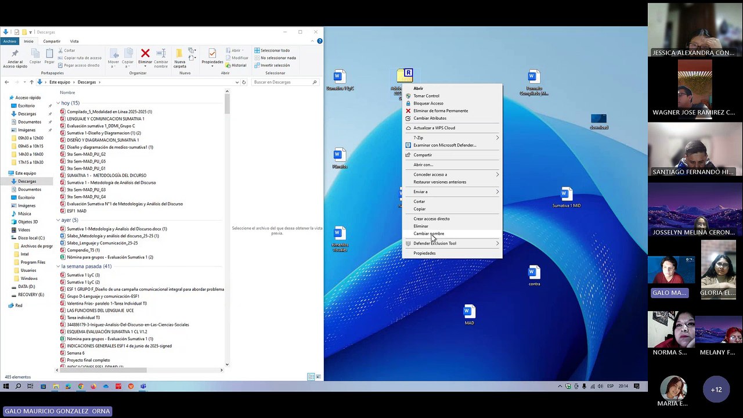Click Descargas in the breadcrumb path
The width and height of the screenshot is (743, 418).
[86, 82]
